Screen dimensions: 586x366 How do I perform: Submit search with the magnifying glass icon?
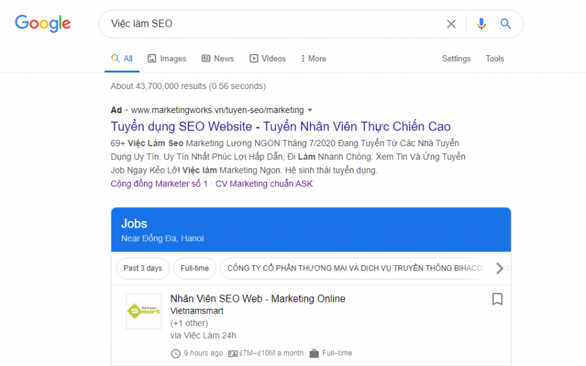click(506, 24)
